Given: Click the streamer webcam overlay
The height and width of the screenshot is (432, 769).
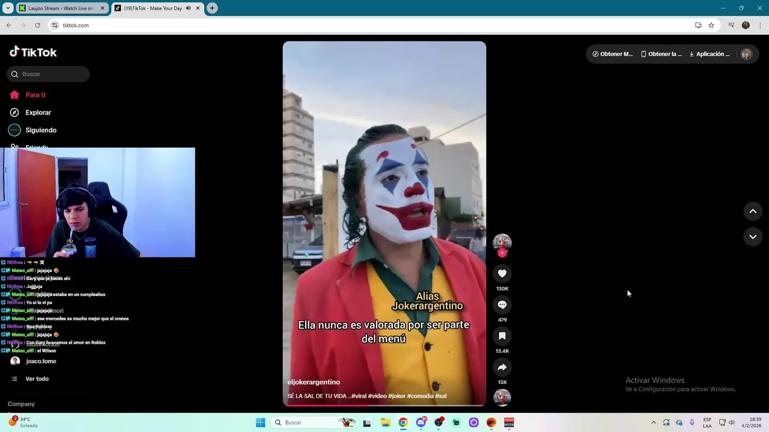Looking at the screenshot, I should 97,202.
